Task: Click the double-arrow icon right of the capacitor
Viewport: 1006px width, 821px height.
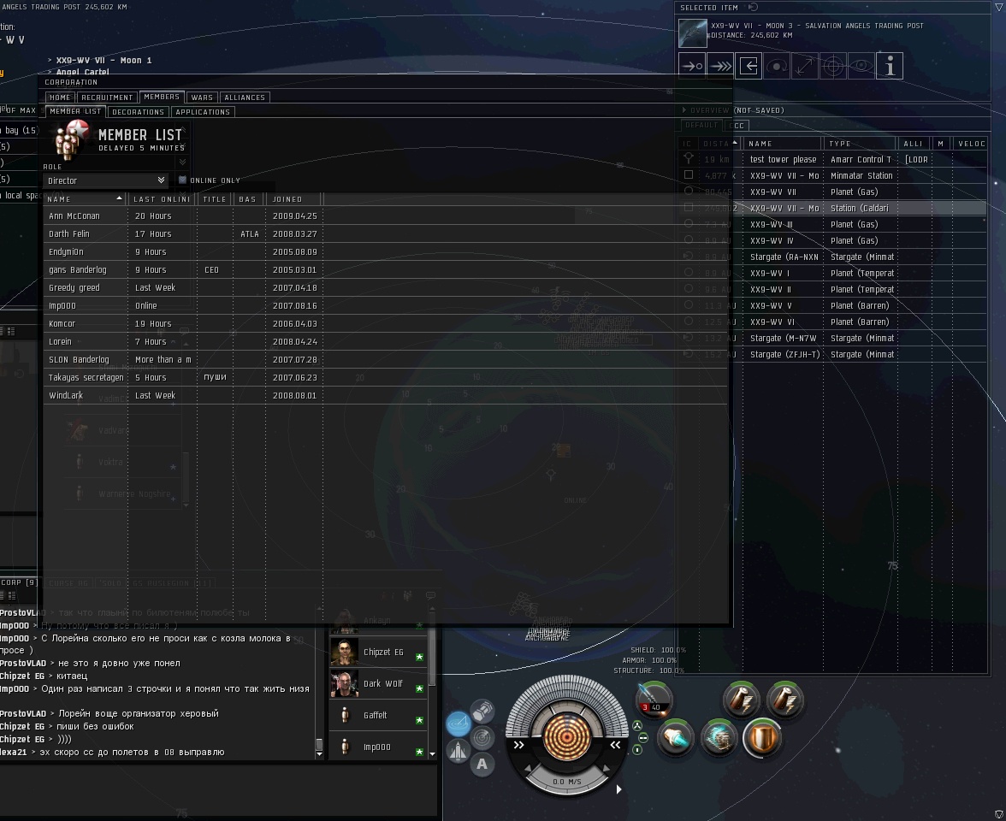Action: (615, 745)
